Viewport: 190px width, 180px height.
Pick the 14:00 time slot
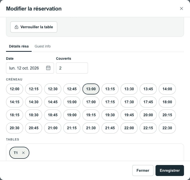167,89
